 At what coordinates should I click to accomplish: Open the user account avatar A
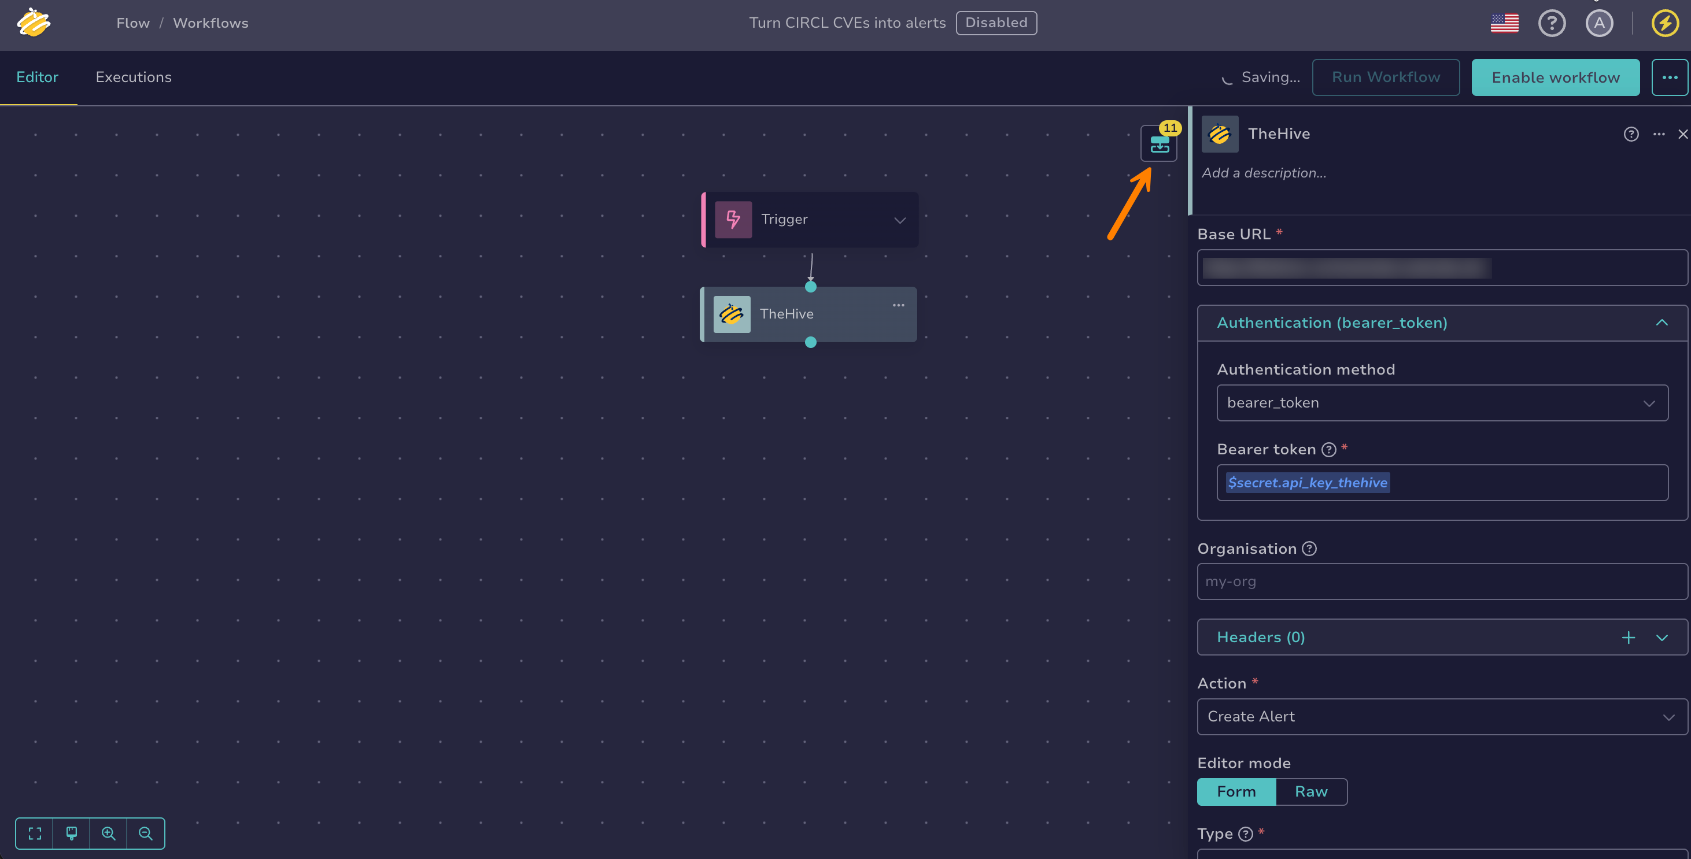(1598, 23)
